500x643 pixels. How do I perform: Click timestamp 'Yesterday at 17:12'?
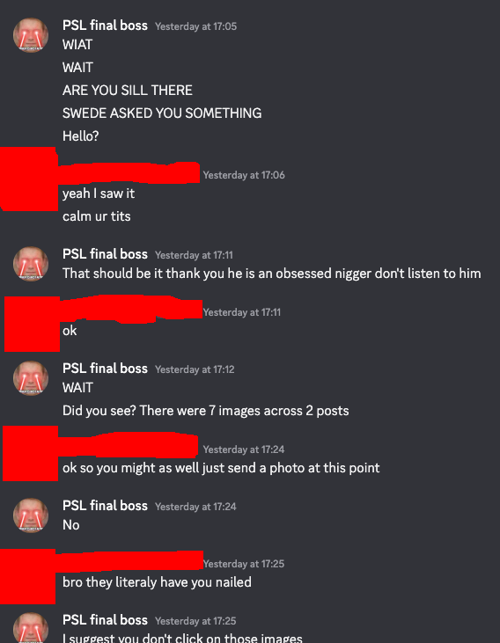click(x=195, y=369)
